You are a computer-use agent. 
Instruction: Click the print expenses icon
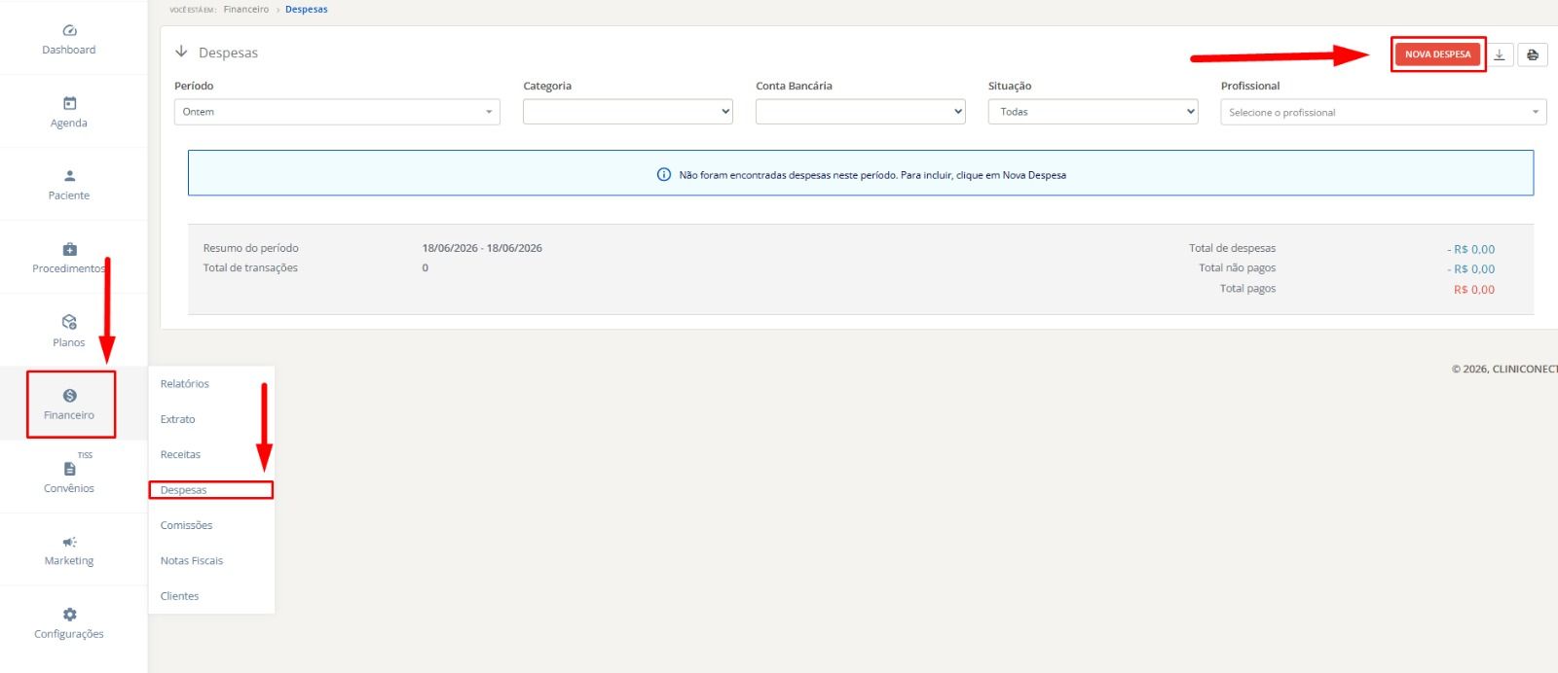1533,54
